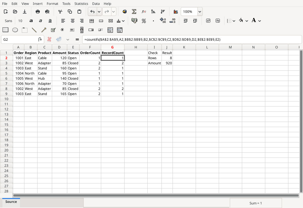Open the Format menu

tap(52, 4)
